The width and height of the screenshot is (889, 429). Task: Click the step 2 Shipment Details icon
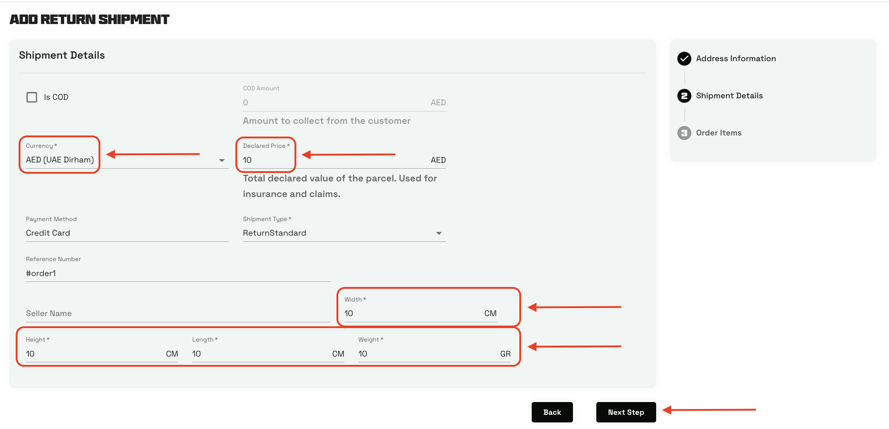684,96
